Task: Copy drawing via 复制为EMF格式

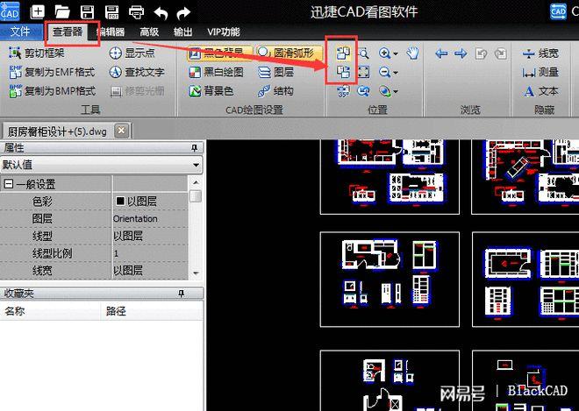Action: point(52,72)
